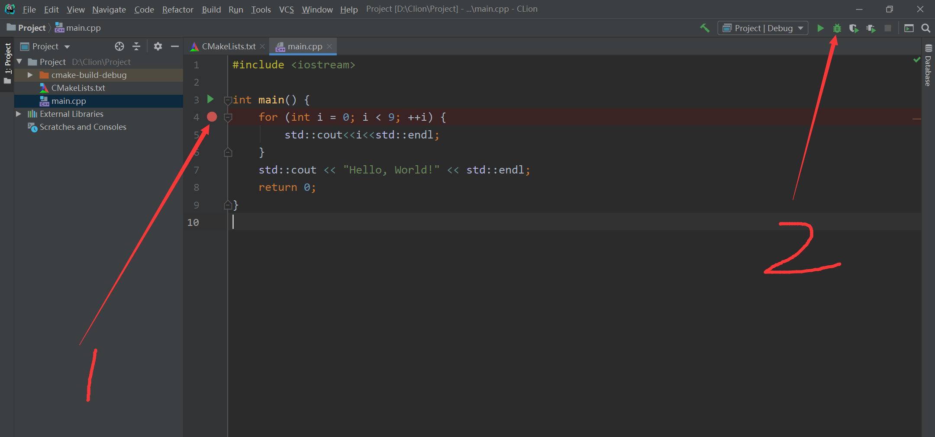Open Search Everywhere magnifier

pos(926,28)
